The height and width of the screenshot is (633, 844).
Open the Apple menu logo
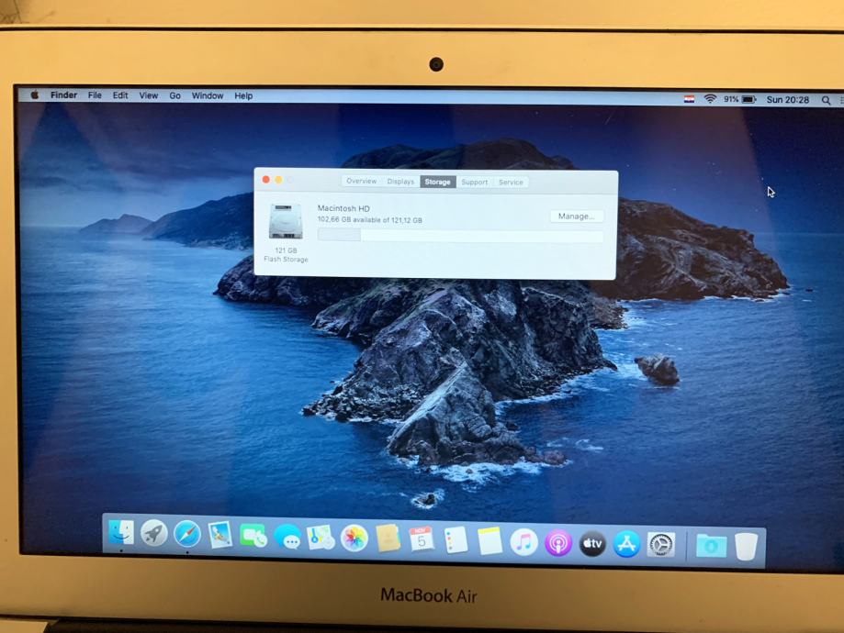click(35, 94)
